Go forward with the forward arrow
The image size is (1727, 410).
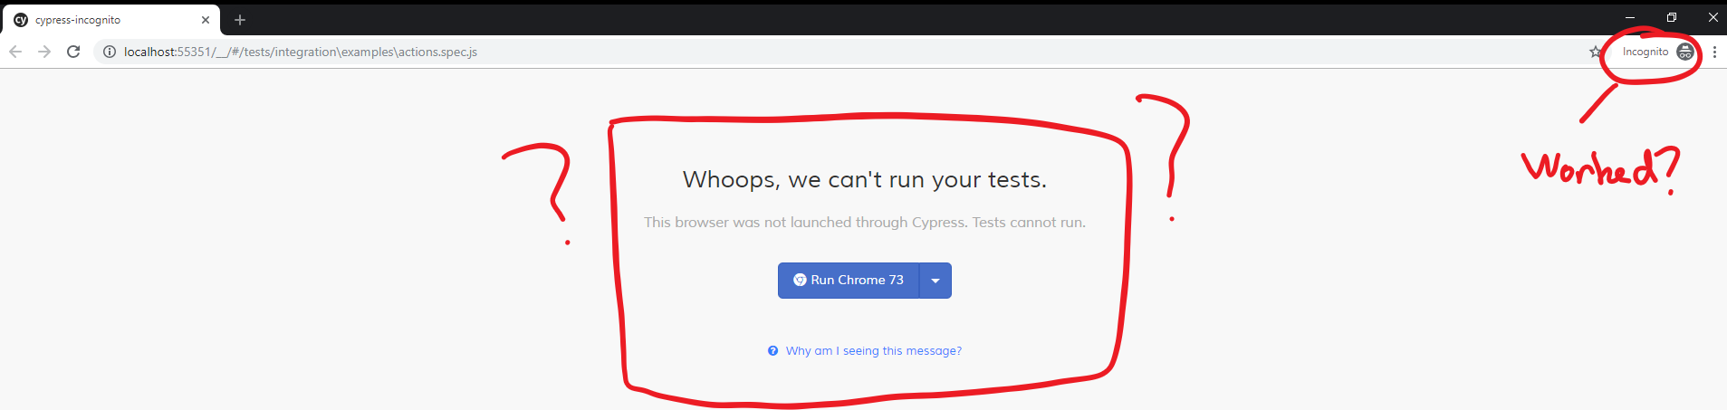pyautogui.click(x=44, y=52)
